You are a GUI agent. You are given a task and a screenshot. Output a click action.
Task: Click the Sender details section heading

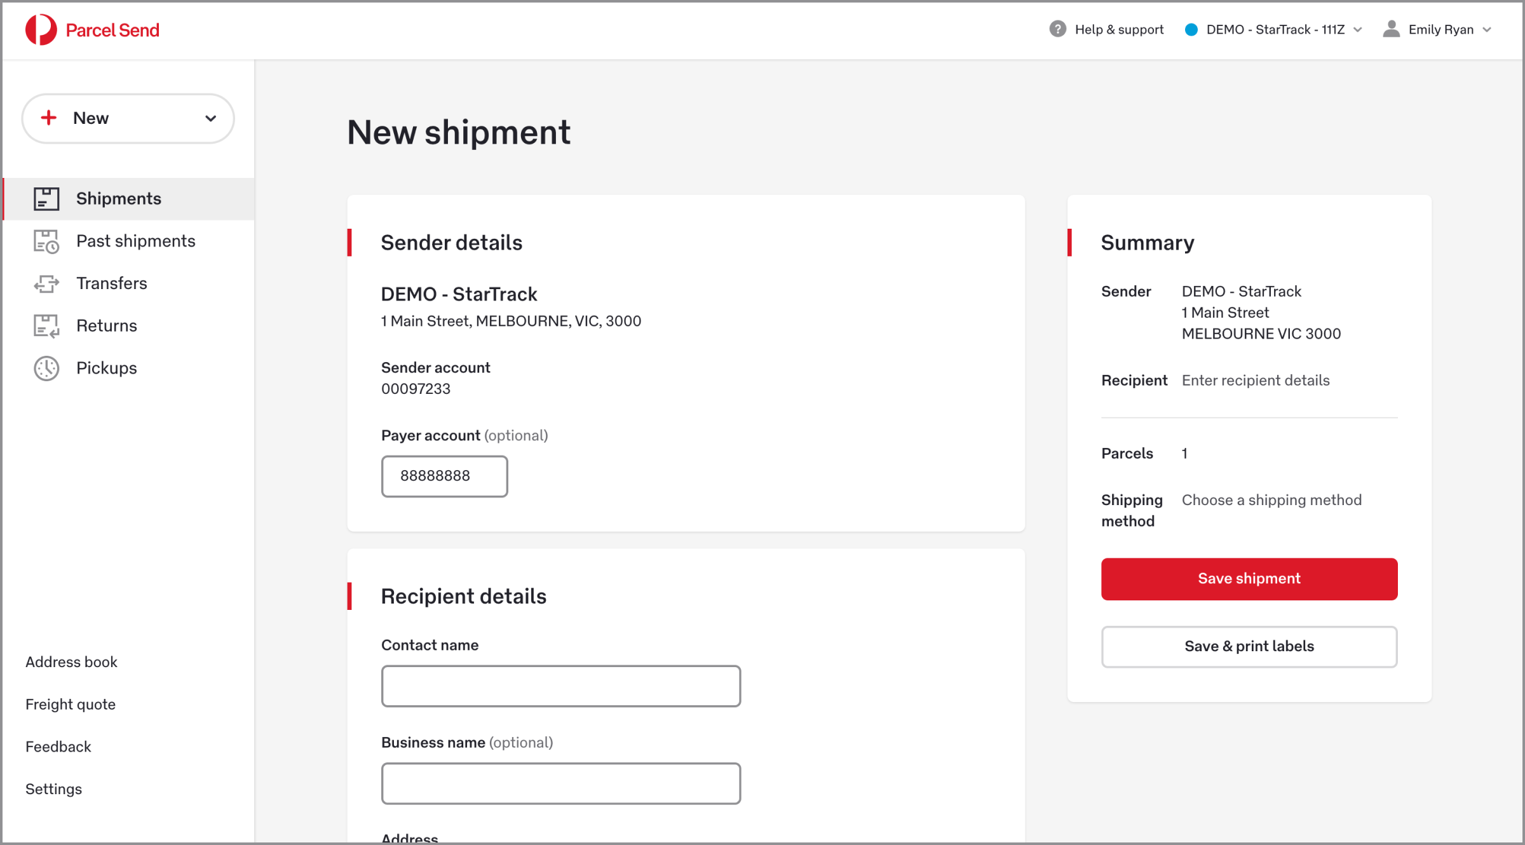[x=451, y=243]
